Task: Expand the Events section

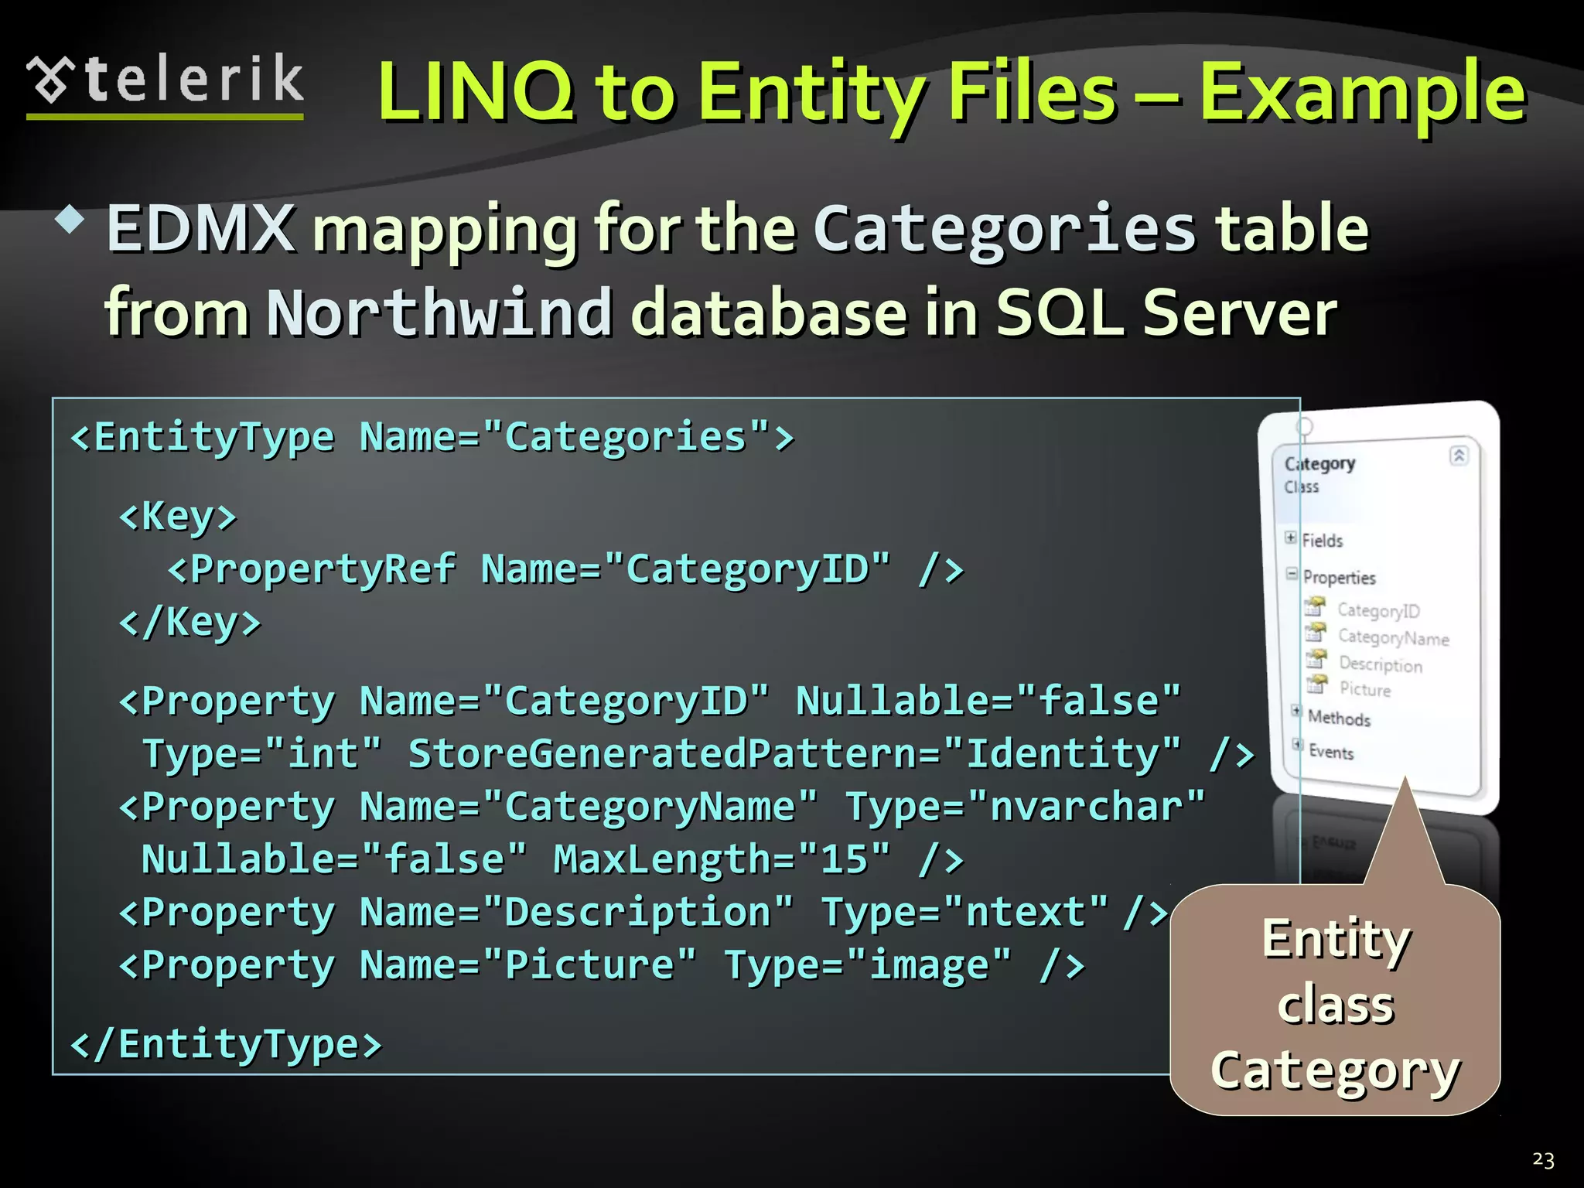Action: click(1299, 745)
